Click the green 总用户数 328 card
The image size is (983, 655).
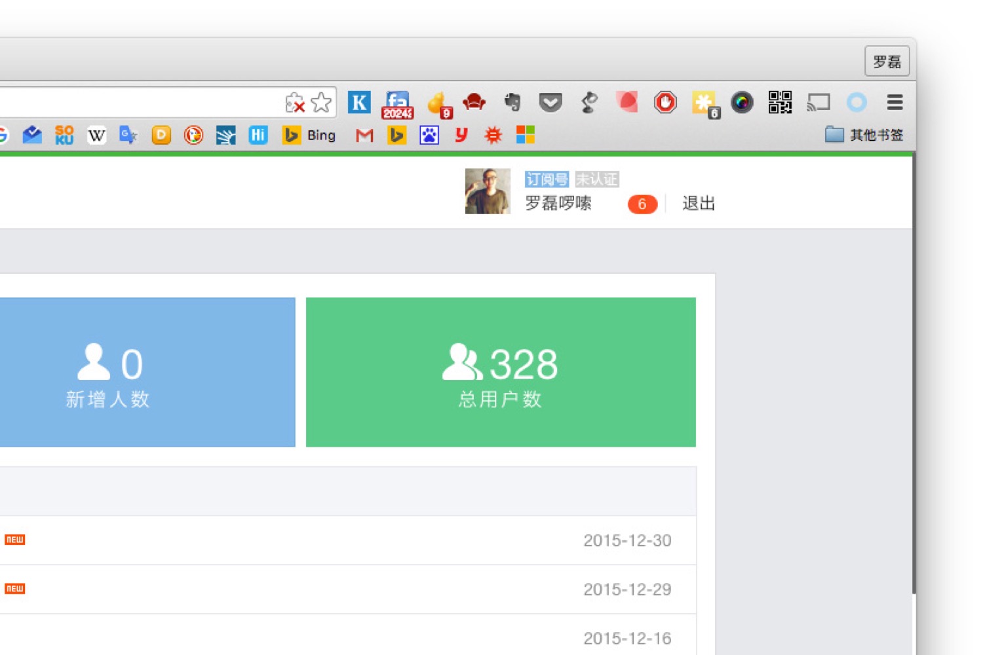tap(501, 372)
